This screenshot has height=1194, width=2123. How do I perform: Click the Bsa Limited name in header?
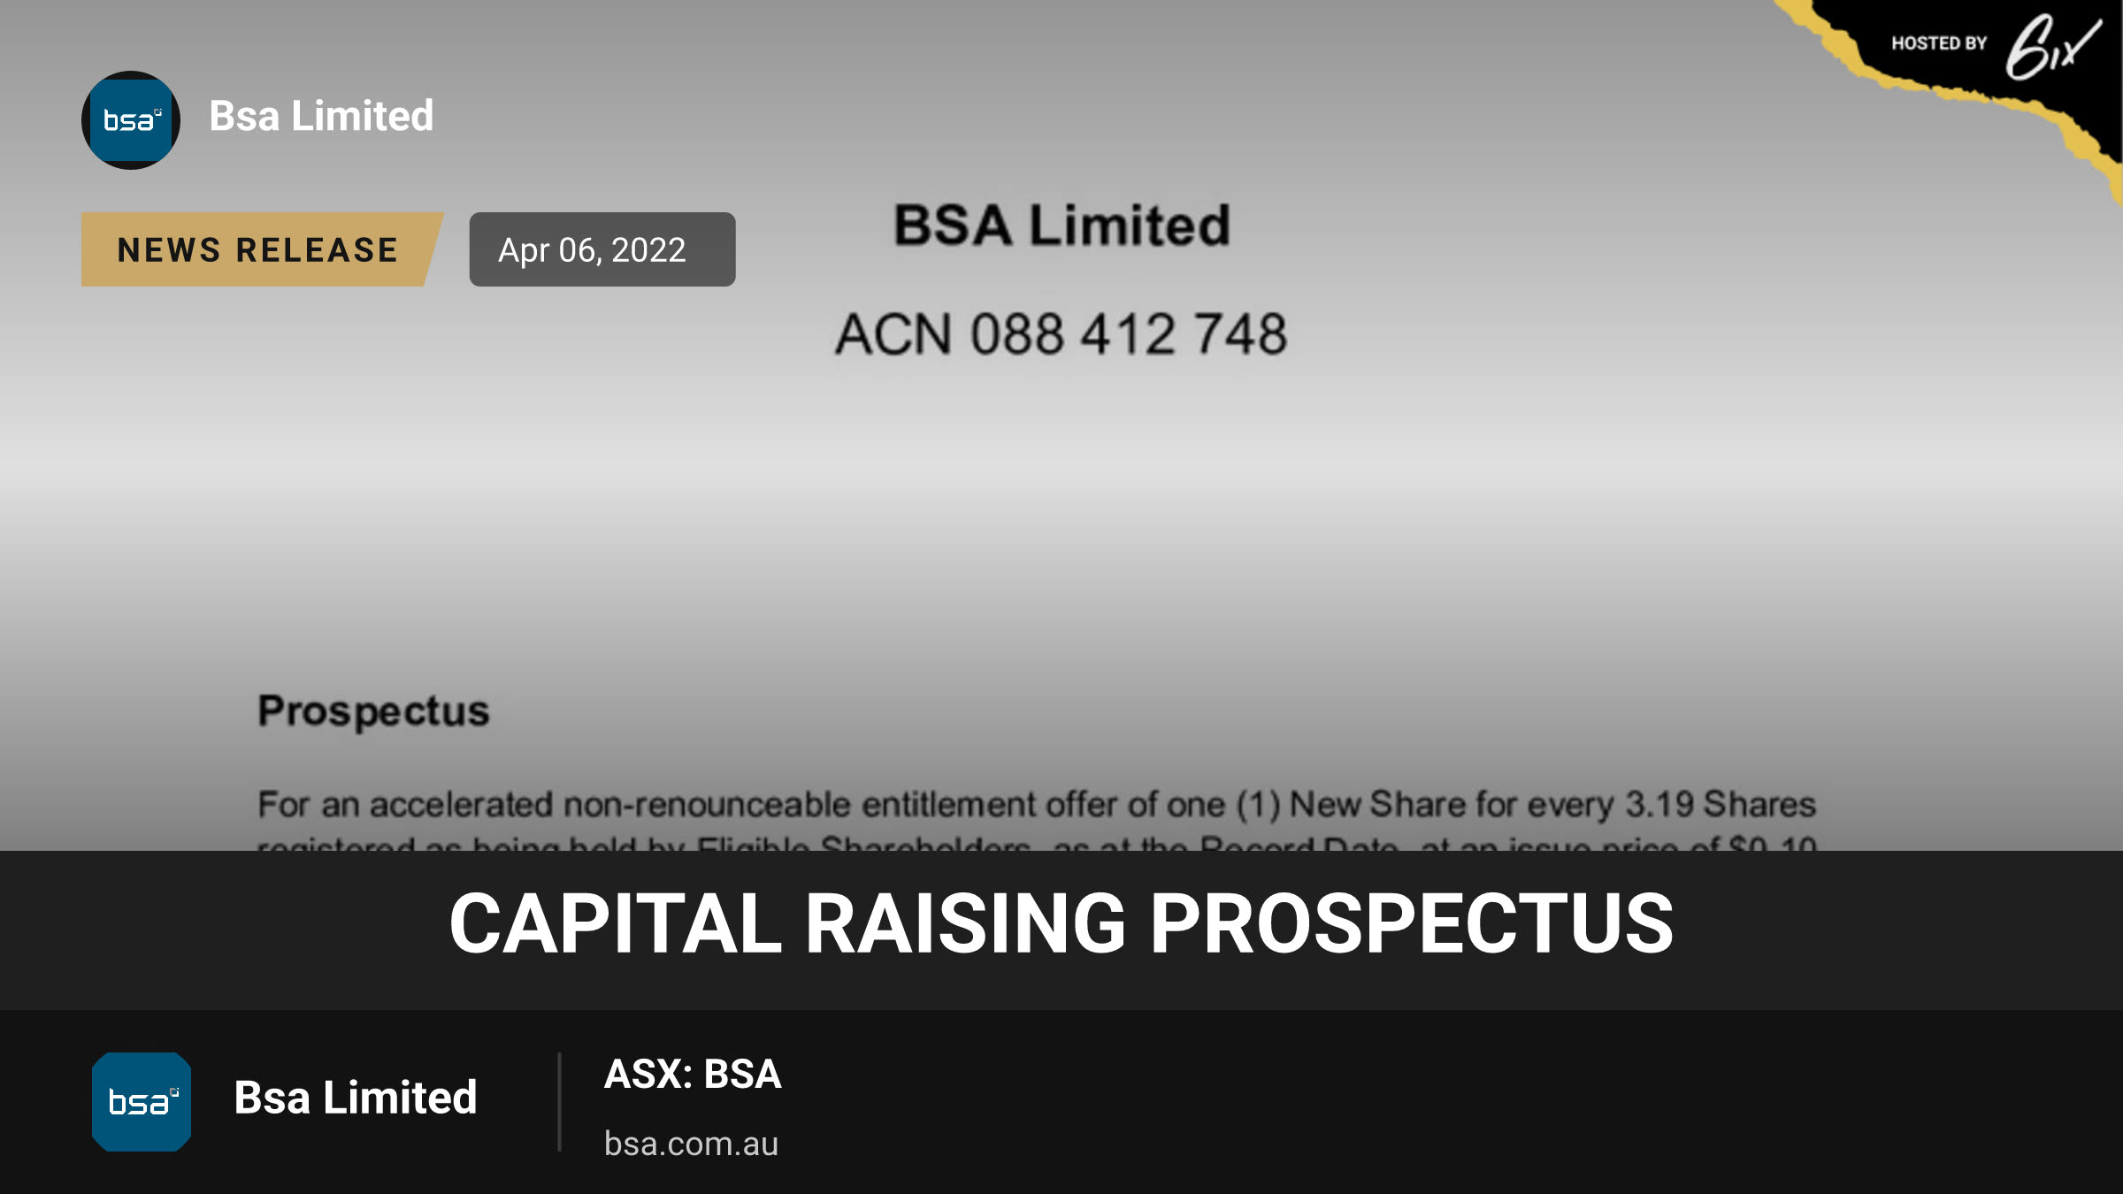coord(321,116)
